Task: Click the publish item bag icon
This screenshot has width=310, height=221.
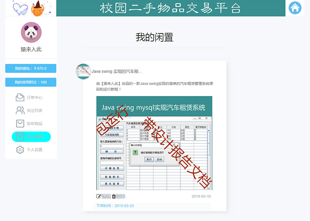Action: pos(20,124)
